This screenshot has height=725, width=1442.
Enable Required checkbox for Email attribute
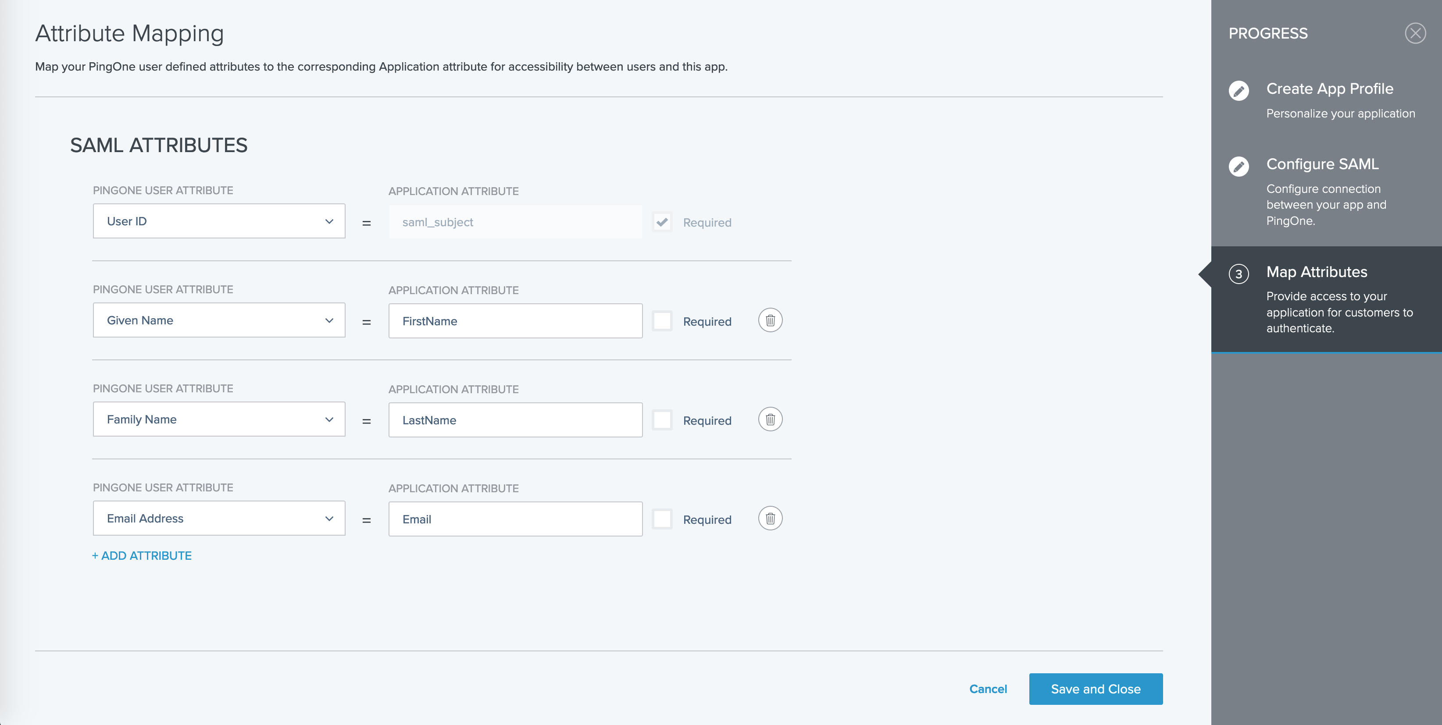[662, 519]
